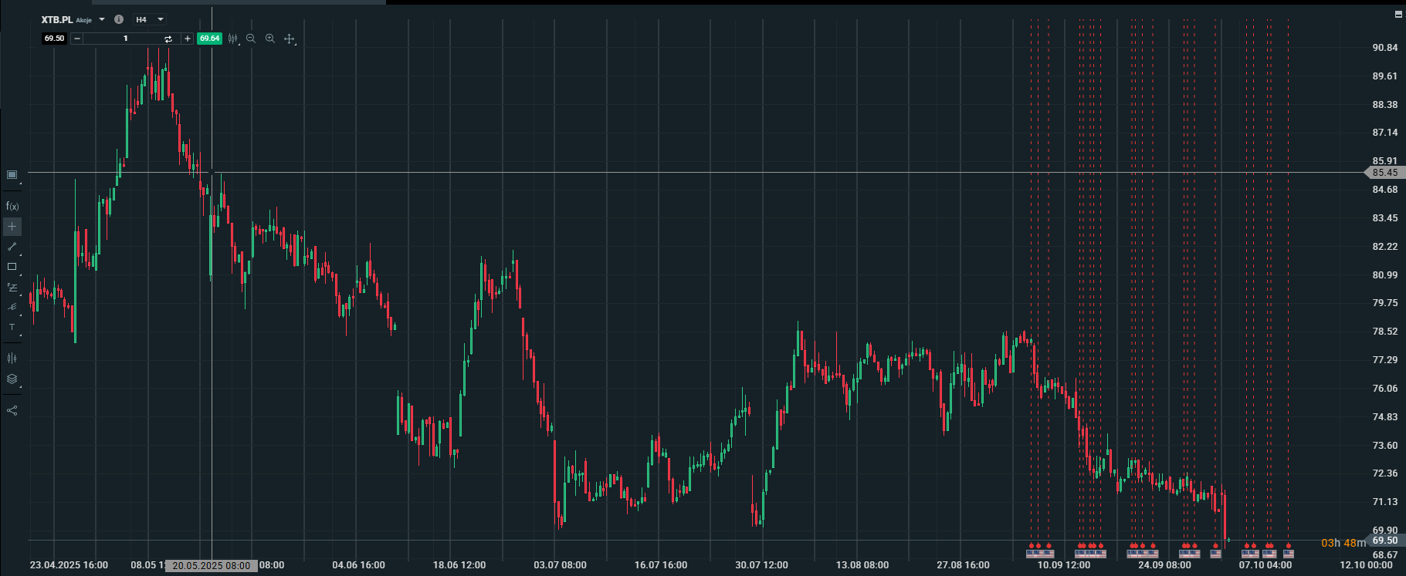The height and width of the screenshot is (576, 1406).
Task: Click the last US flag news marker
Action: click(1288, 553)
